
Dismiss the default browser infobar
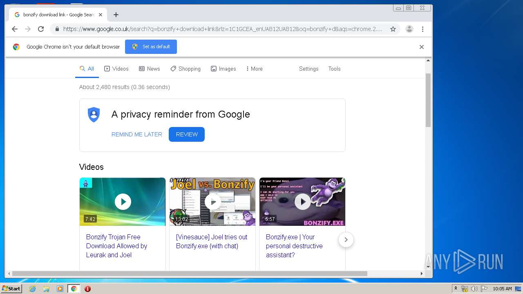pos(422,47)
